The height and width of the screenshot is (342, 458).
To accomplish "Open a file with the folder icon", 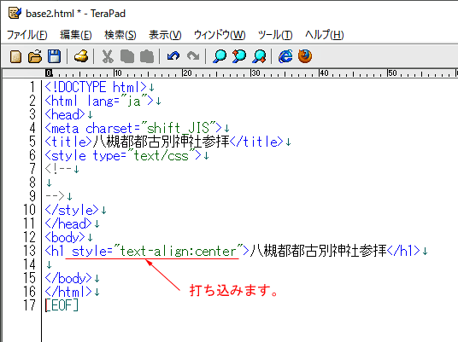I will tap(35, 56).
